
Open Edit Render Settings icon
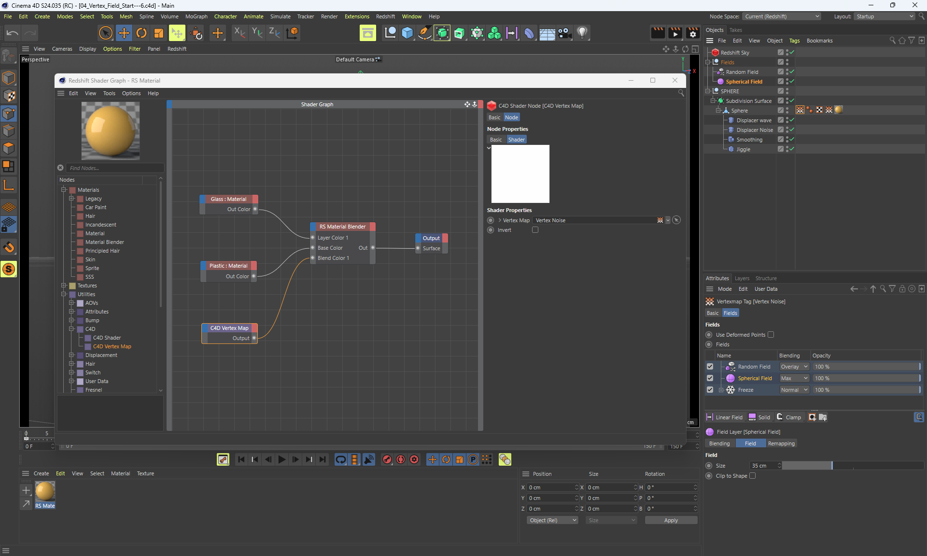click(x=692, y=33)
